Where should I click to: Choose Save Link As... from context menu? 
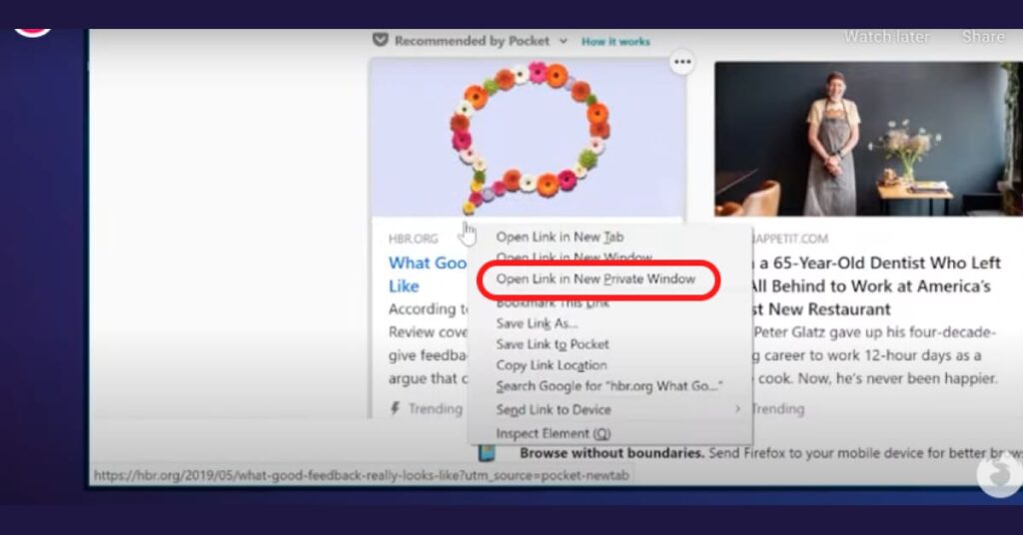point(537,322)
